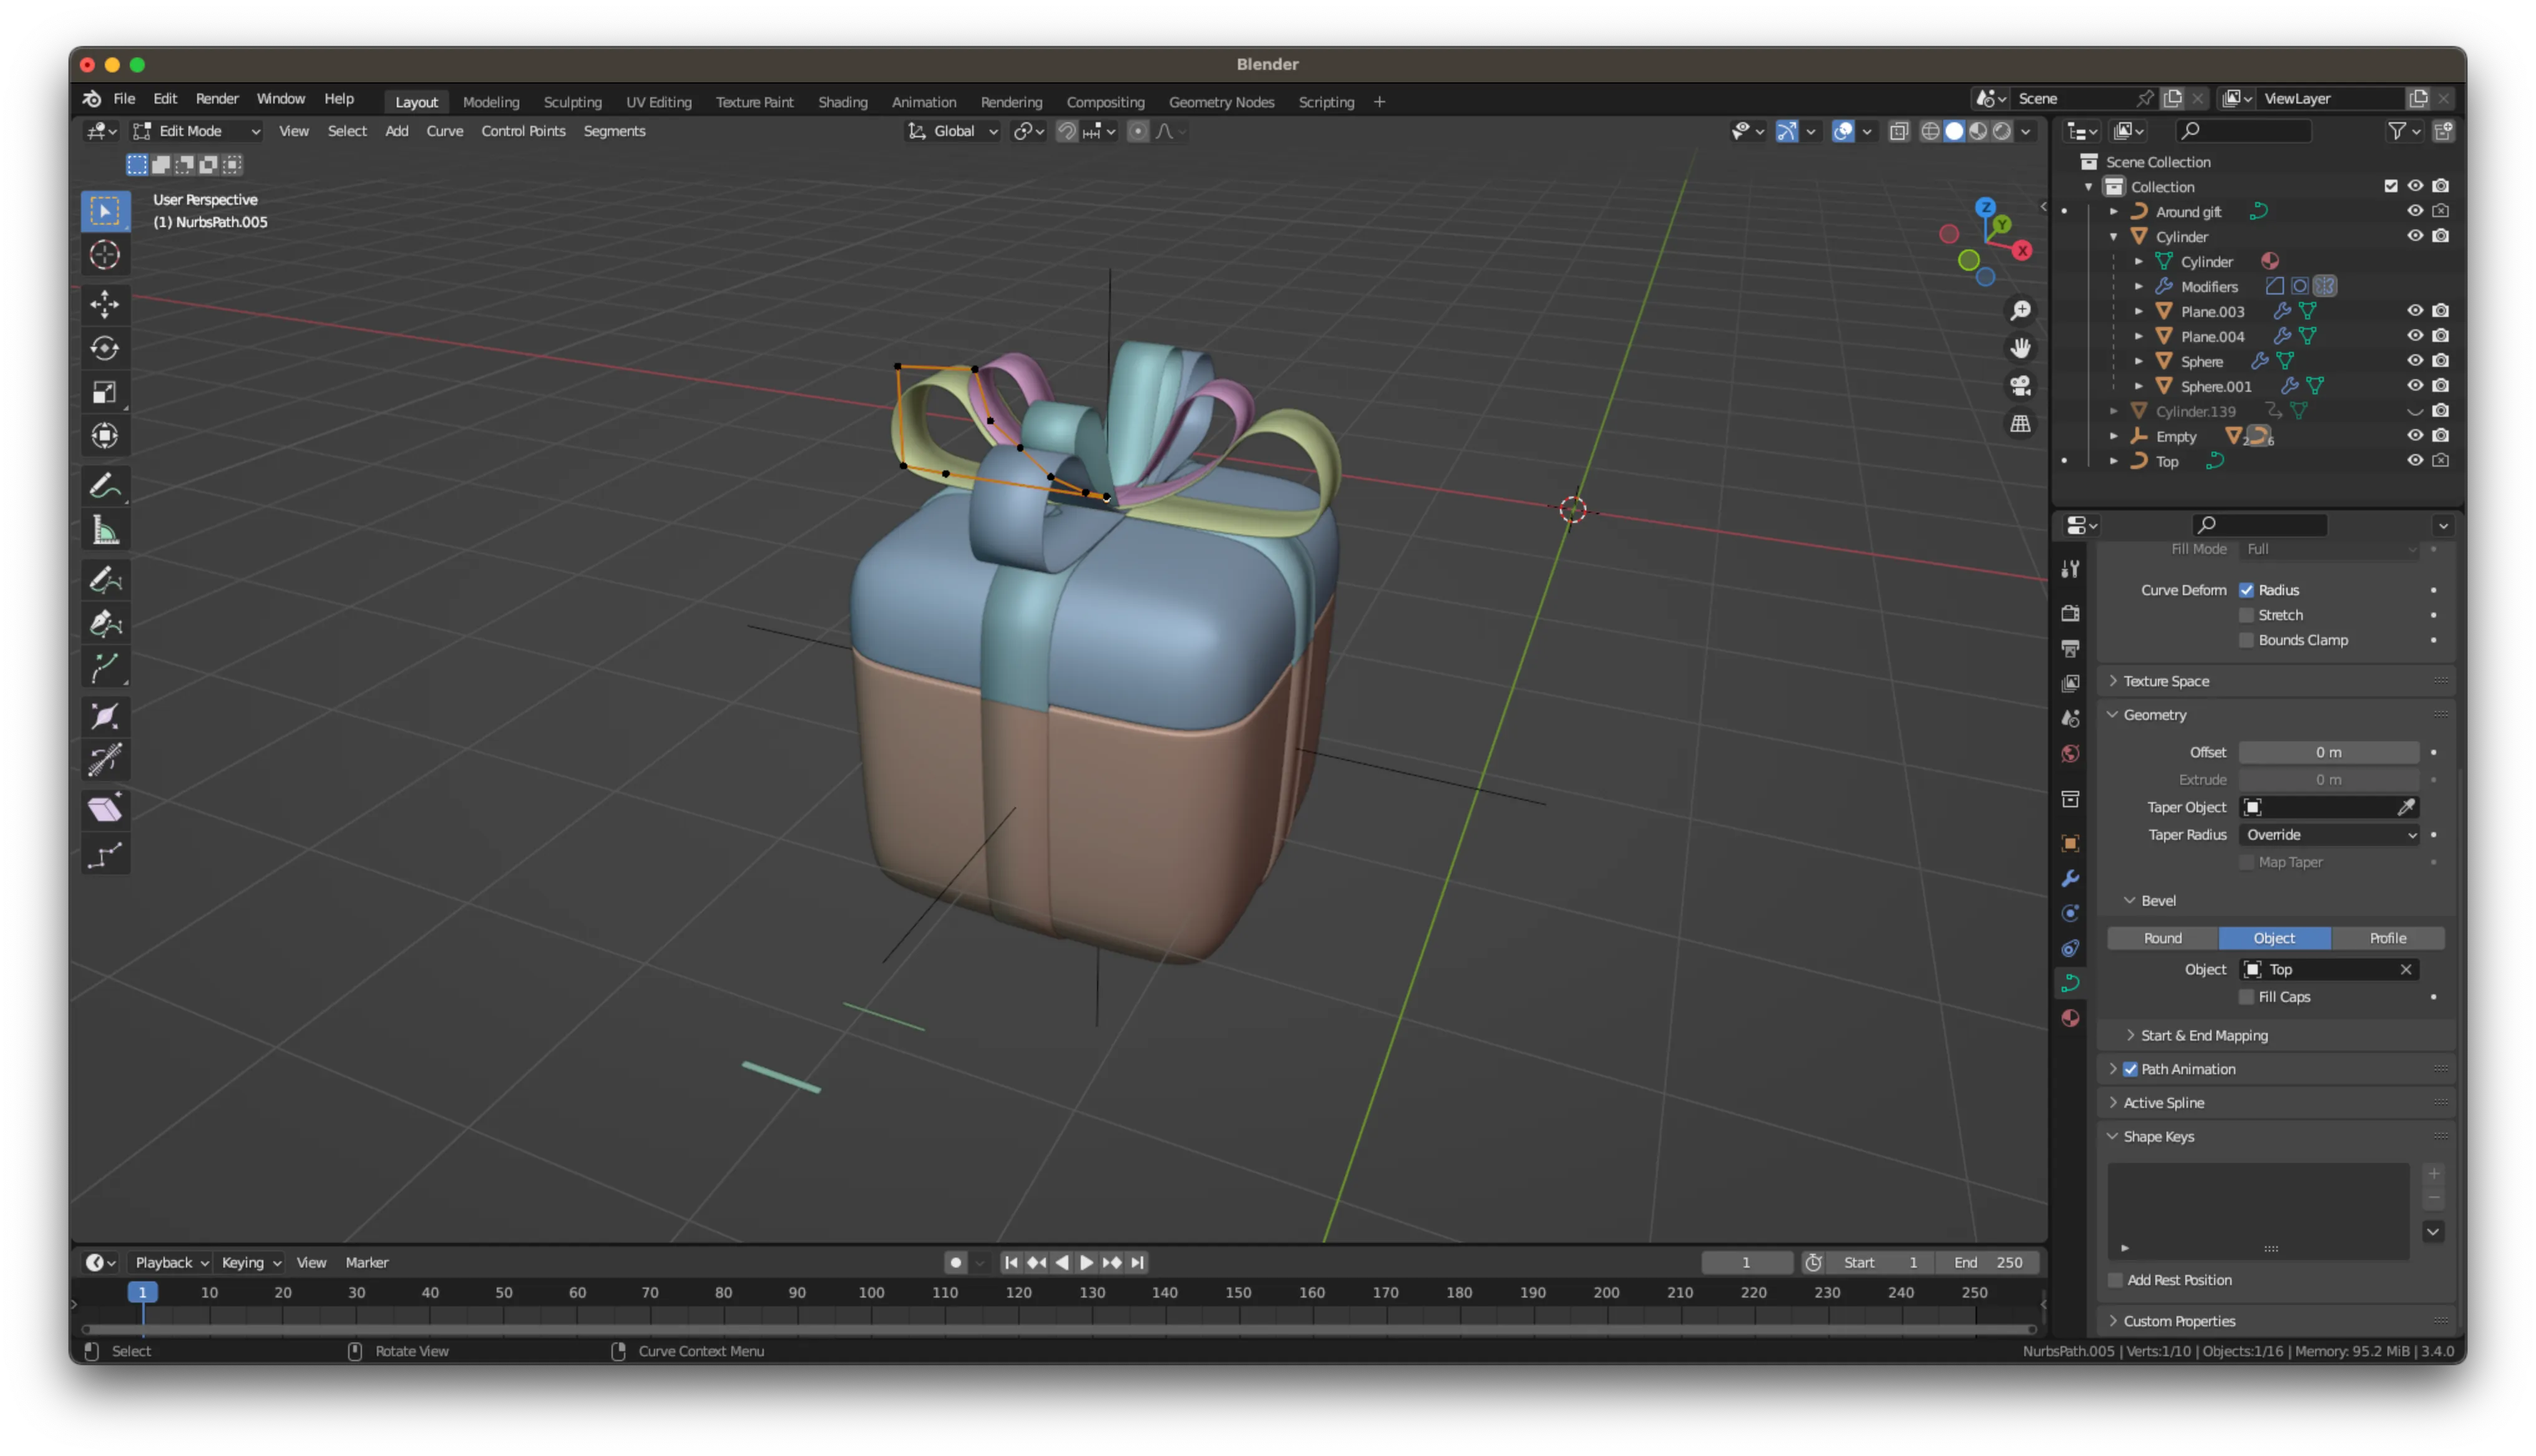Switch to the Sculpting workspace tab
2536x1456 pixels.
(572, 102)
